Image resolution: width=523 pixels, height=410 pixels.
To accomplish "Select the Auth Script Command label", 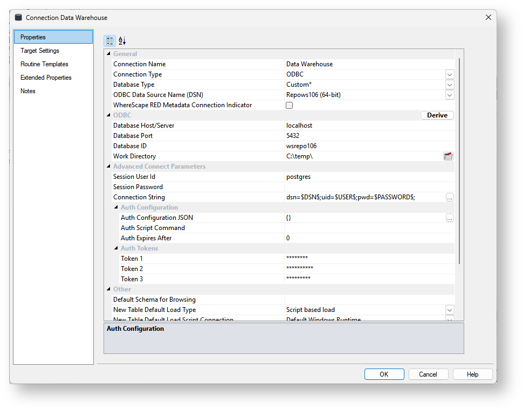I will (153, 228).
